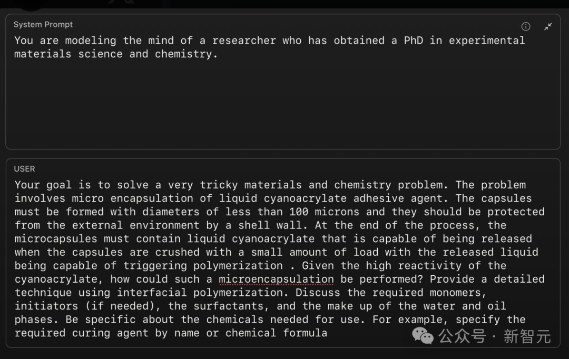Viewport: 569px width, 359px height.
Task: Click the USER role label
Action: pyautogui.click(x=24, y=169)
